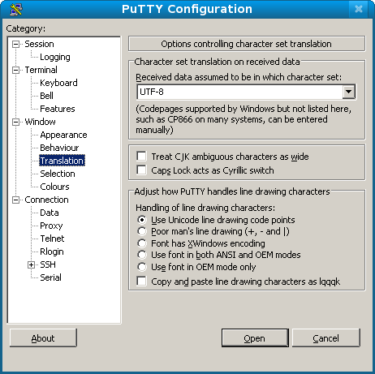
Task: Expand the SSH tree node
Action: click(x=32, y=264)
